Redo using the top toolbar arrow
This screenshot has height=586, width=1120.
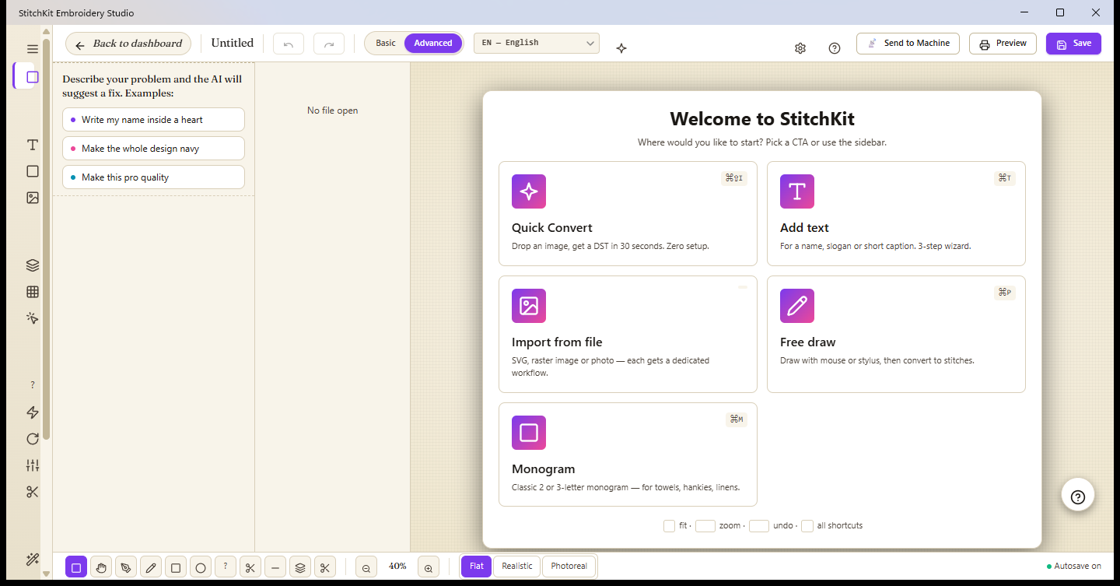coord(329,44)
